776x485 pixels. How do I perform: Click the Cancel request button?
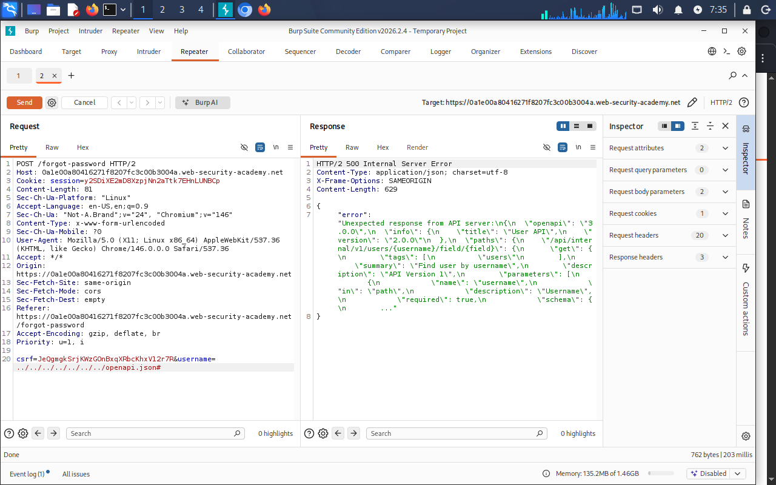point(84,102)
